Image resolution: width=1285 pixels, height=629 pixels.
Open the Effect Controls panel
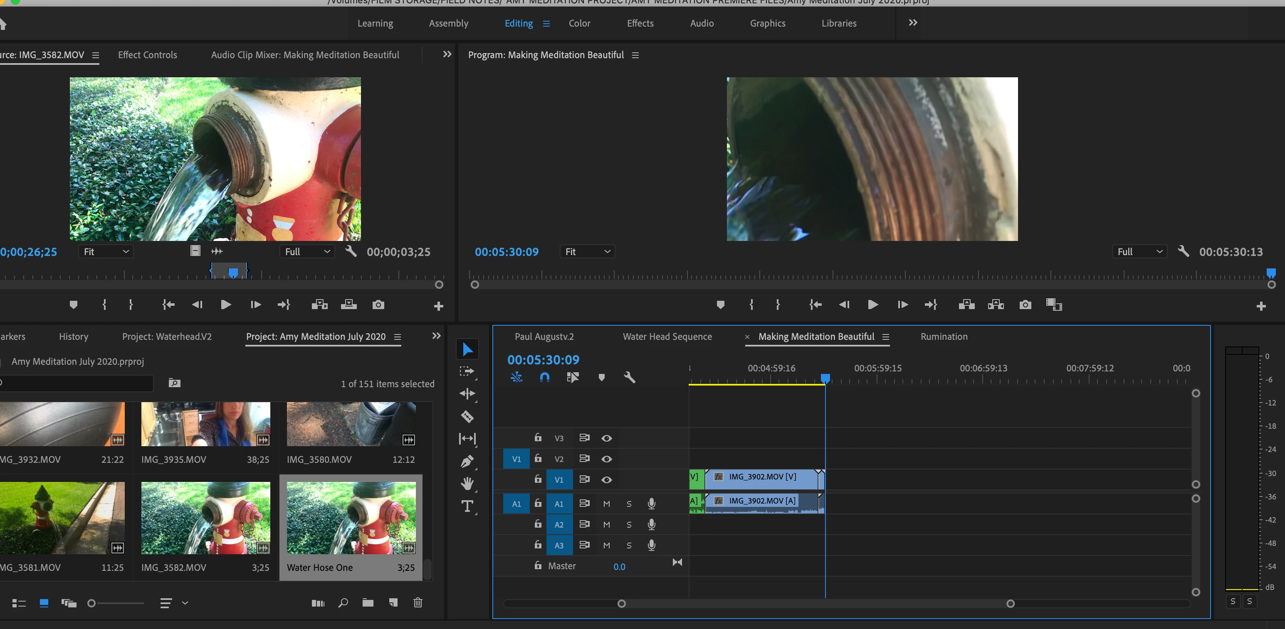click(x=147, y=55)
